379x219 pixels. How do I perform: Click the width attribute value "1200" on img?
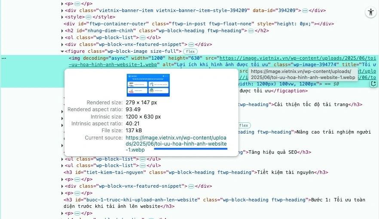157,58
